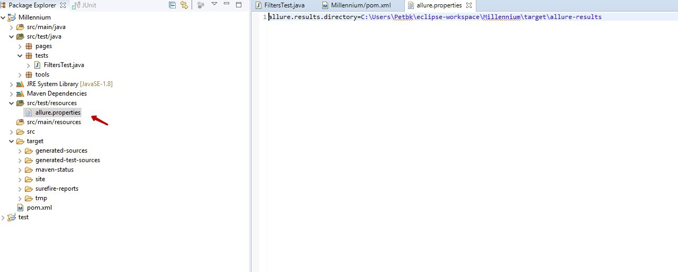Open the Package Explorer View Menu dropdown
The height and width of the screenshot is (272, 678).
[214, 4]
